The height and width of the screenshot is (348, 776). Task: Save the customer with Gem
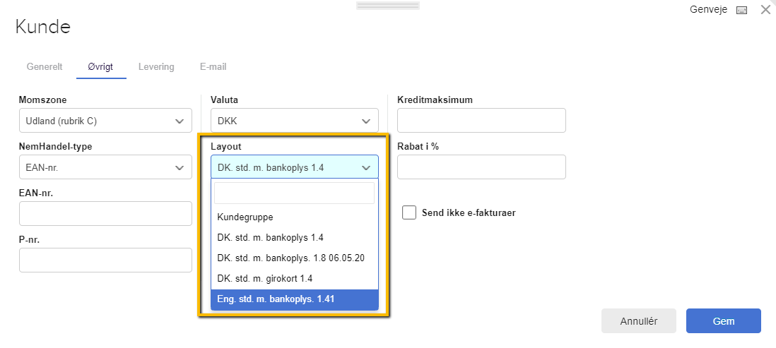(x=724, y=320)
